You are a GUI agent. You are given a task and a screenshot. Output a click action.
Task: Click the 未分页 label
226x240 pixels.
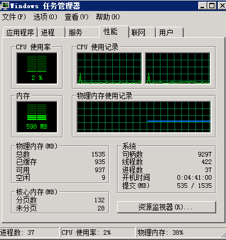coord(26,208)
